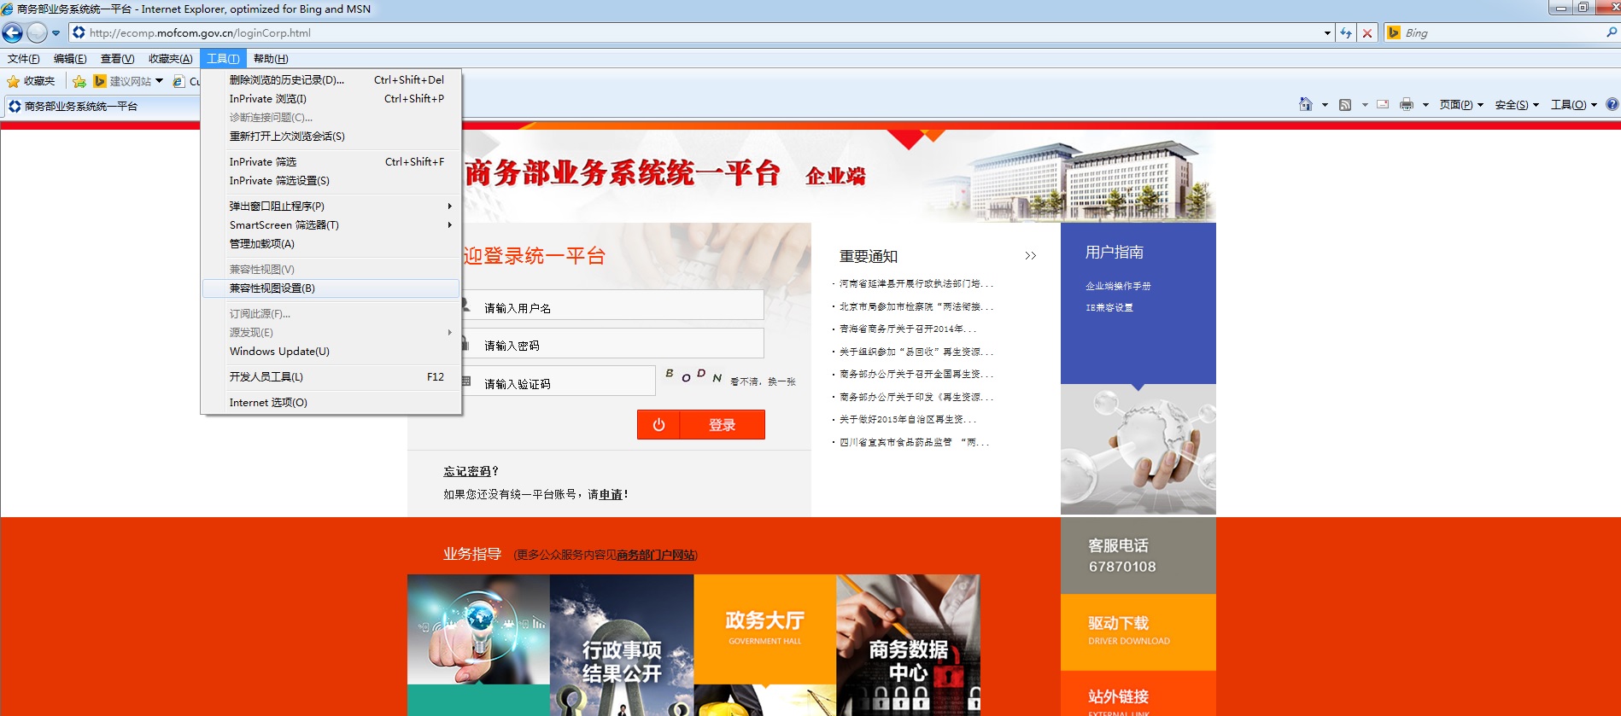
Task: Click the 商务部门户网站 link
Action: [656, 555]
